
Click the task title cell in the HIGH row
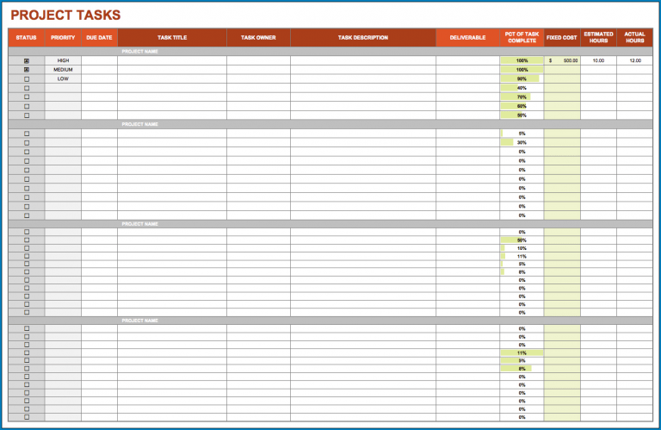172,61
